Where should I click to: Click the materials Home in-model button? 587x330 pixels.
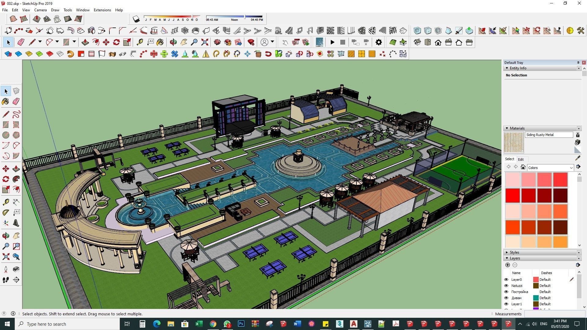coord(523,167)
